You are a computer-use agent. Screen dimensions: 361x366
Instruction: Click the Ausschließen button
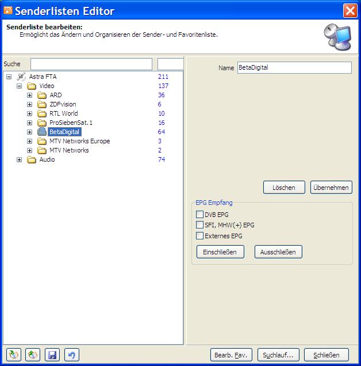coord(278,252)
